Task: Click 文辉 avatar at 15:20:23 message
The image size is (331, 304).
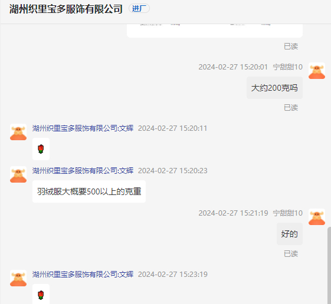Action: click(18, 174)
